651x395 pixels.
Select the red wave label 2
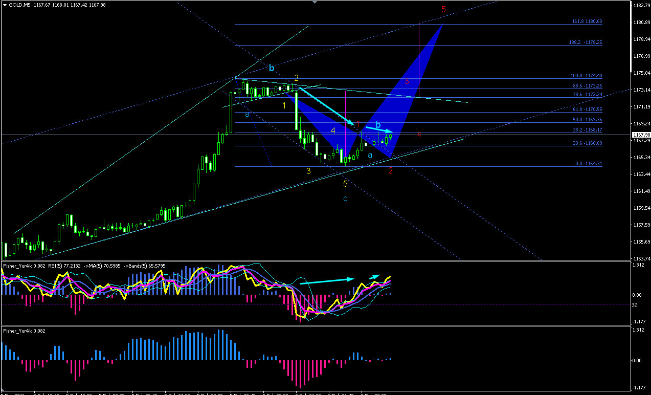(x=390, y=171)
